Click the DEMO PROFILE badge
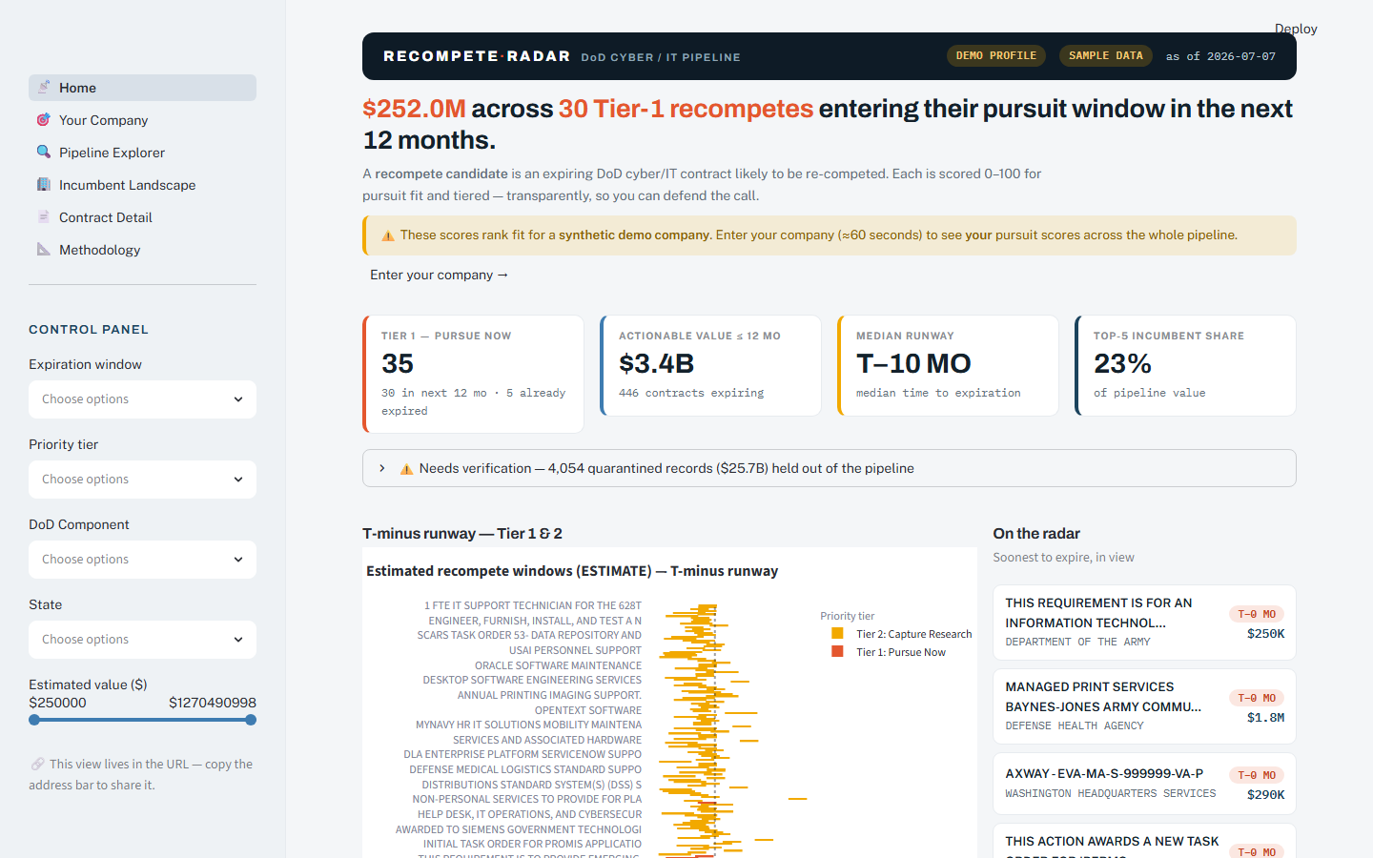Screen dimensions: 1373x858 996,56
